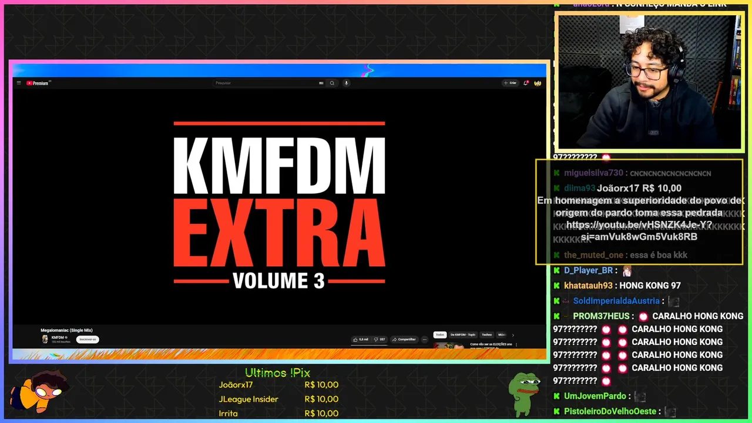The image size is (752, 423).
Task: Go to the YouTube Premium home logo
Action: [38, 83]
